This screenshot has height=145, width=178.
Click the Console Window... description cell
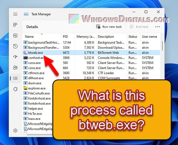(x=111, y=58)
